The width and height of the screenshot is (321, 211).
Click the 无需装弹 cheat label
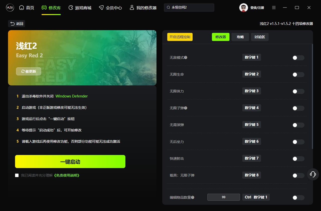click(177, 125)
